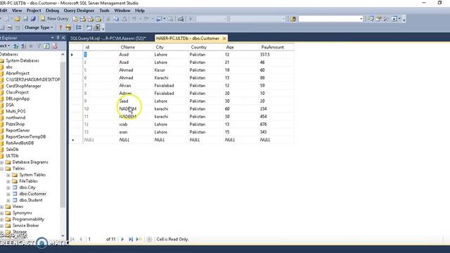Collapse the Tables folder node
The width and height of the screenshot is (450, 253).
pyautogui.click(x=1, y=169)
